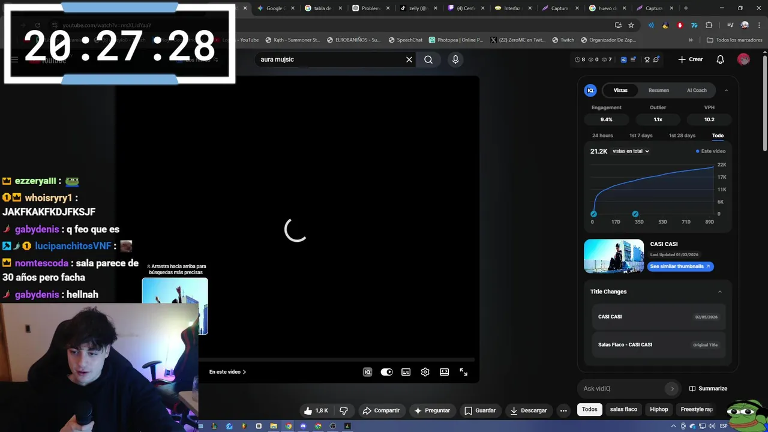Click the chart marker near 35D
This screenshot has height=432, width=768.
tap(635, 214)
